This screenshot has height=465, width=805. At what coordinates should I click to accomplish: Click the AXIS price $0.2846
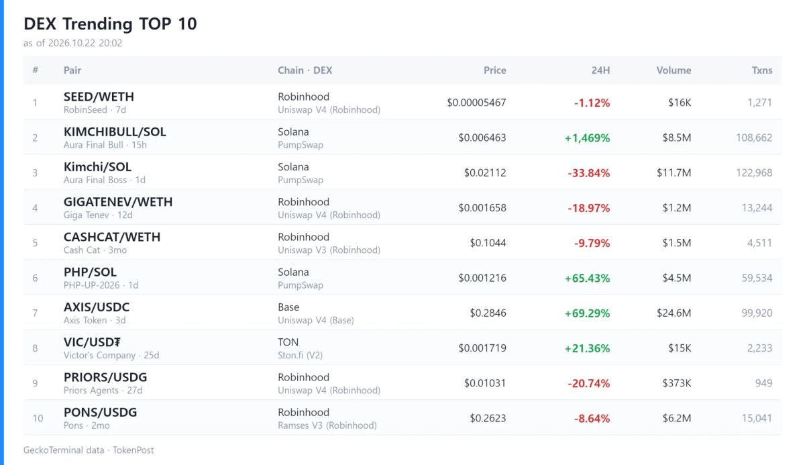pyautogui.click(x=488, y=313)
